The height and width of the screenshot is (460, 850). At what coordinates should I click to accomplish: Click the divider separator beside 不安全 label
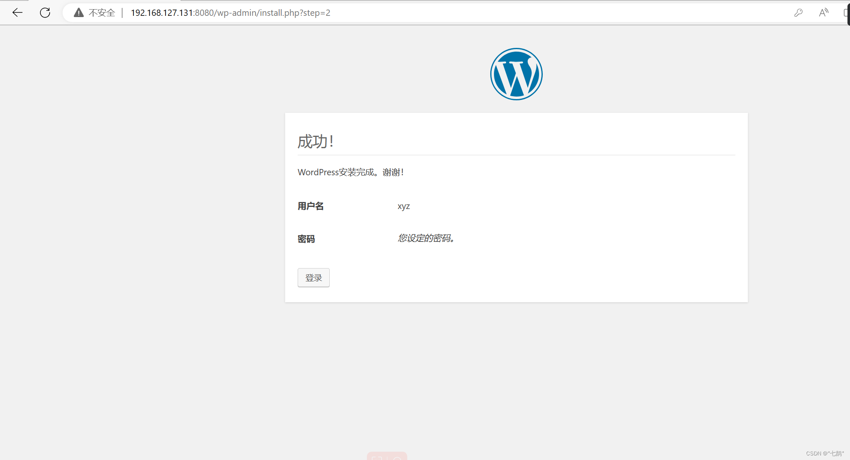pos(122,12)
